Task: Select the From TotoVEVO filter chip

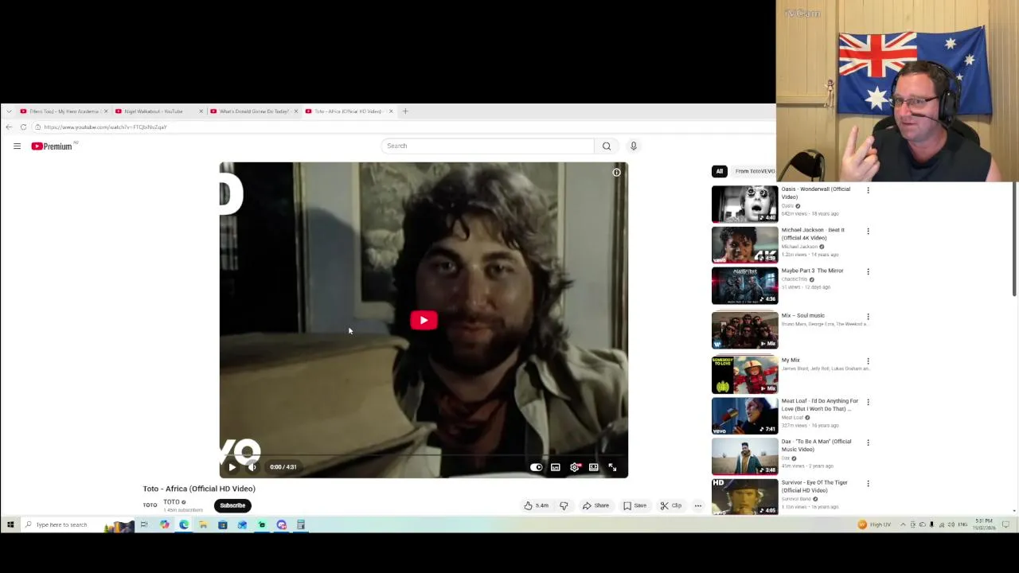Action: click(x=755, y=171)
